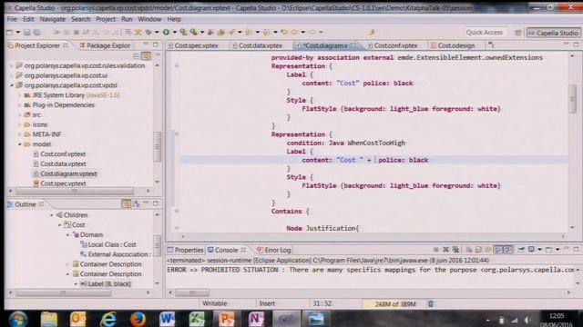This screenshot has width=583, height=327.
Task: Expand the src folder
Action: (20, 115)
